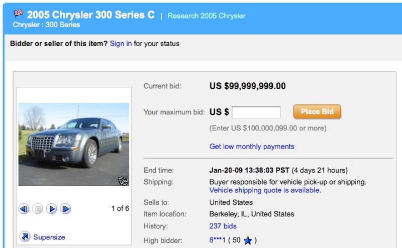
Task: Open high bidder 8***1 profile
Action: coord(218,240)
